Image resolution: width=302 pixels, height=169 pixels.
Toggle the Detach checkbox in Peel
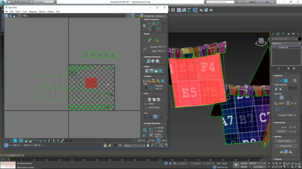[146, 104]
